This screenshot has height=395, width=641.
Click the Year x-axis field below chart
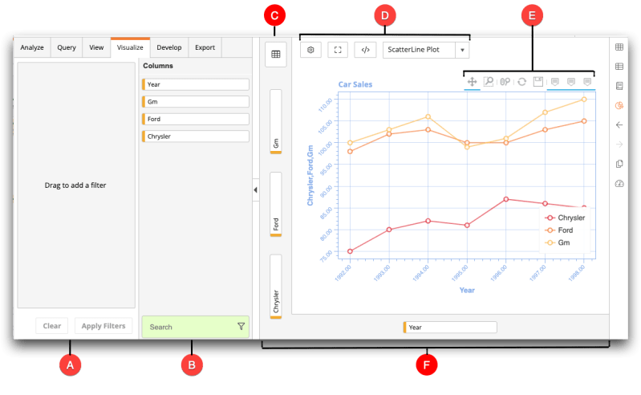(450, 327)
